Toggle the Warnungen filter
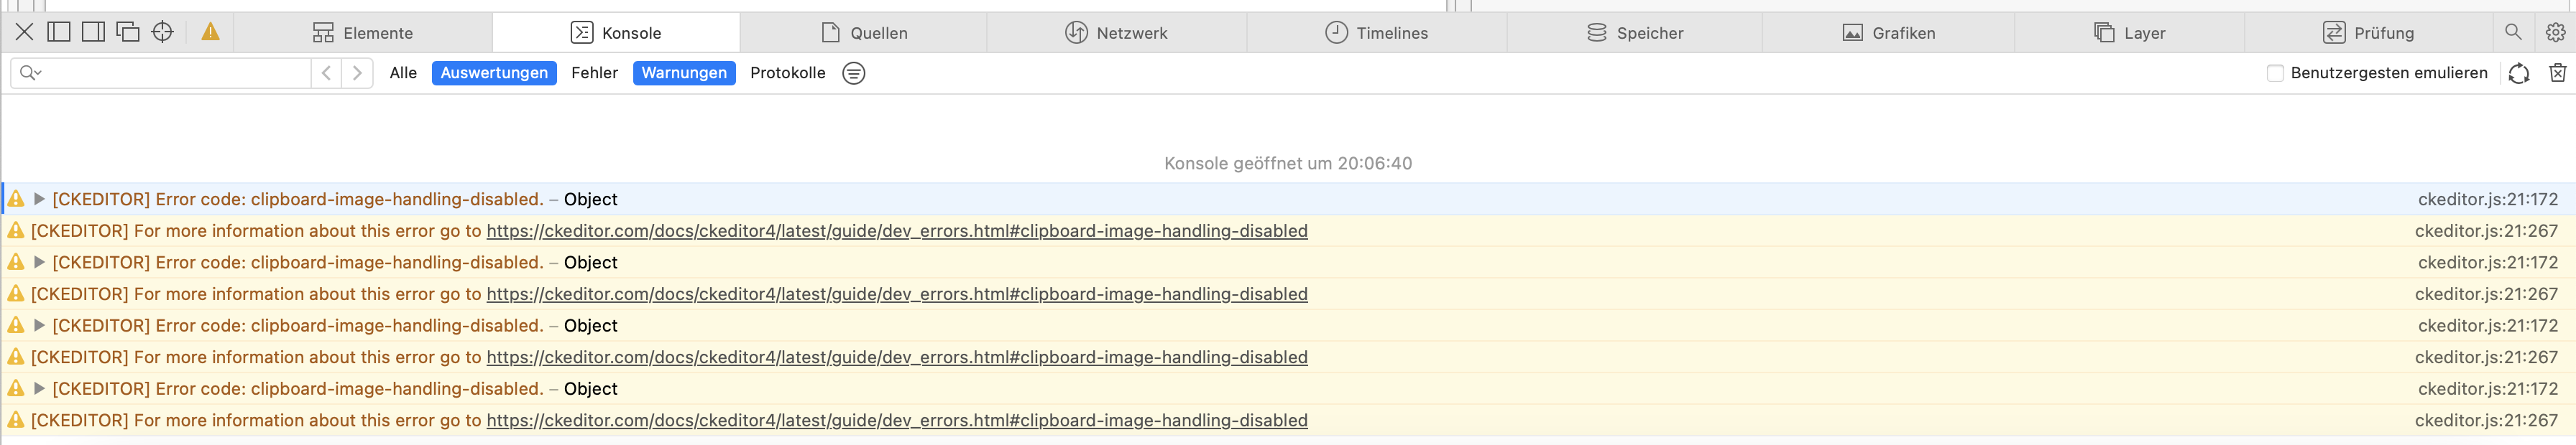Image resolution: width=2576 pixels, height=445 pixels. [684, 72]
